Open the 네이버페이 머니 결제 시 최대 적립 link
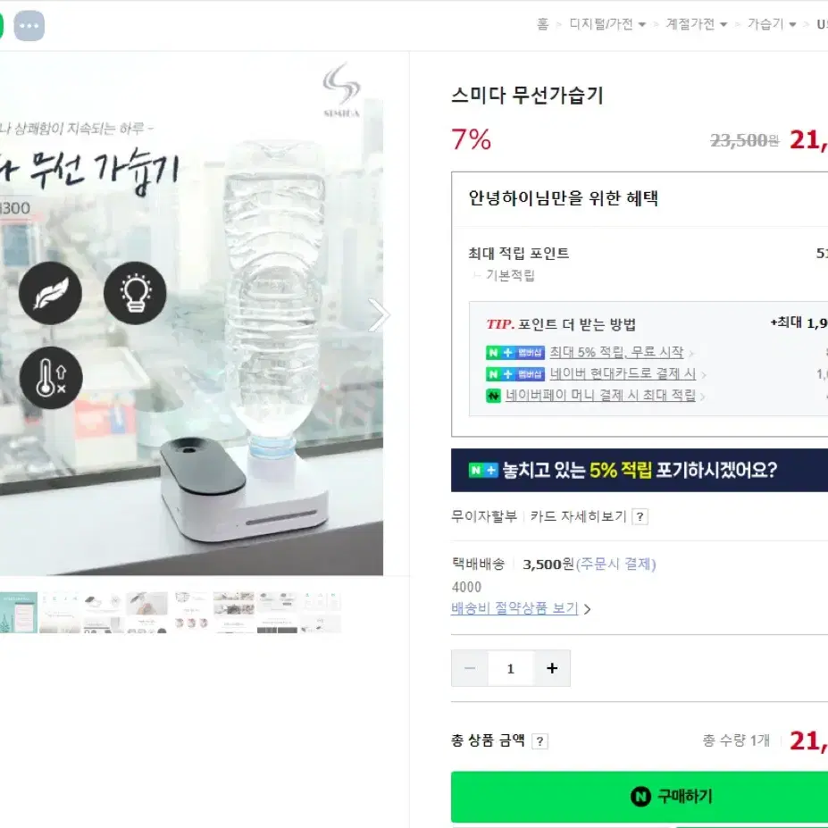828x828 pixels. tap(600, 396)
